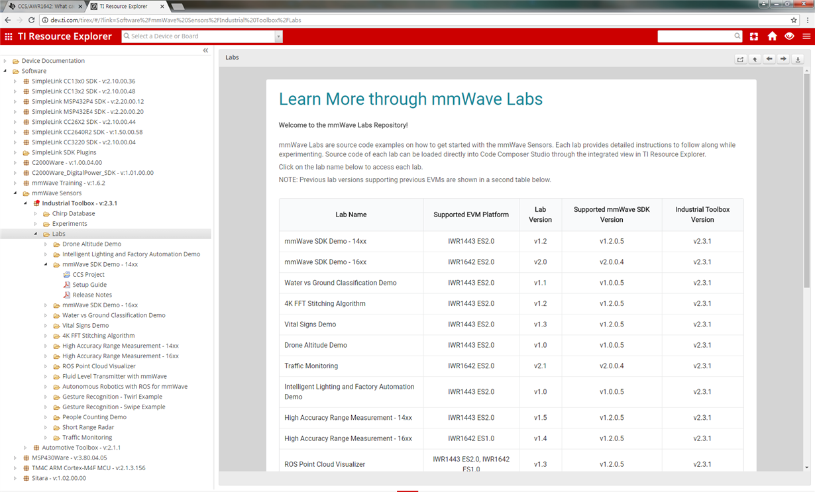This screenshot has width=815, height=492.
Task: Click Water vs Ground Classification Demo table name
Action: pyautogui.click(x=341, y=283)
